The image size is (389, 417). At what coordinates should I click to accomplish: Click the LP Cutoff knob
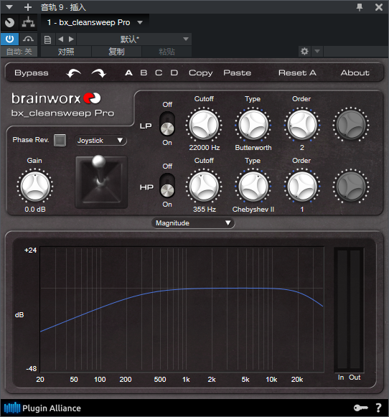click(204, 125)
